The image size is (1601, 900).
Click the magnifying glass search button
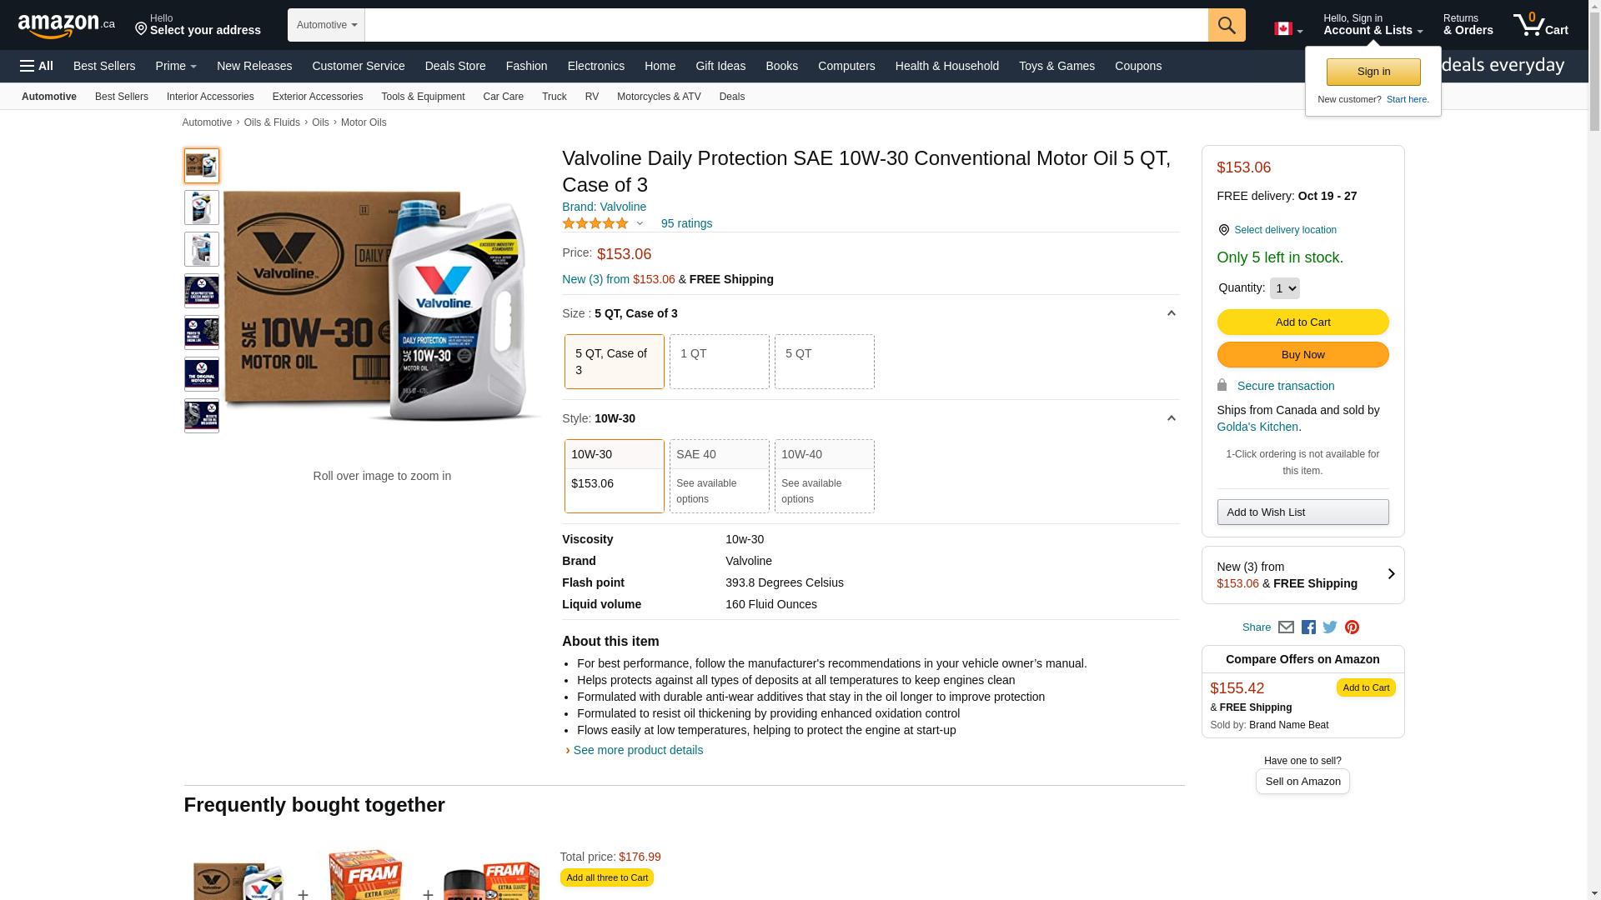coord(1226,25)
